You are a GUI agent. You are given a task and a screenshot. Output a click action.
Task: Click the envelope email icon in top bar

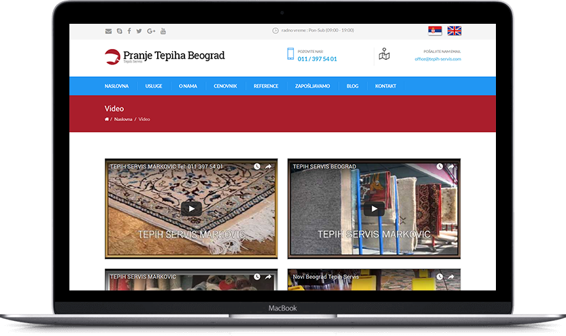108,31
